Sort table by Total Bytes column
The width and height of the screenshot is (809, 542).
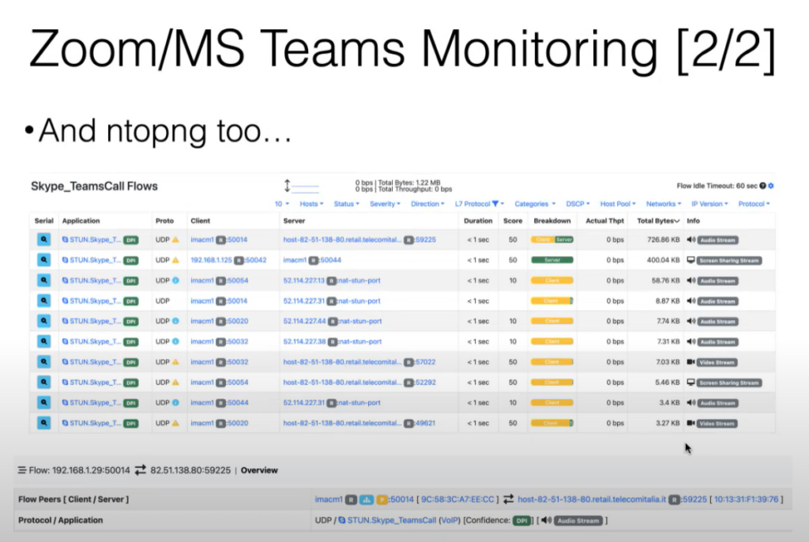pos(658,221)
